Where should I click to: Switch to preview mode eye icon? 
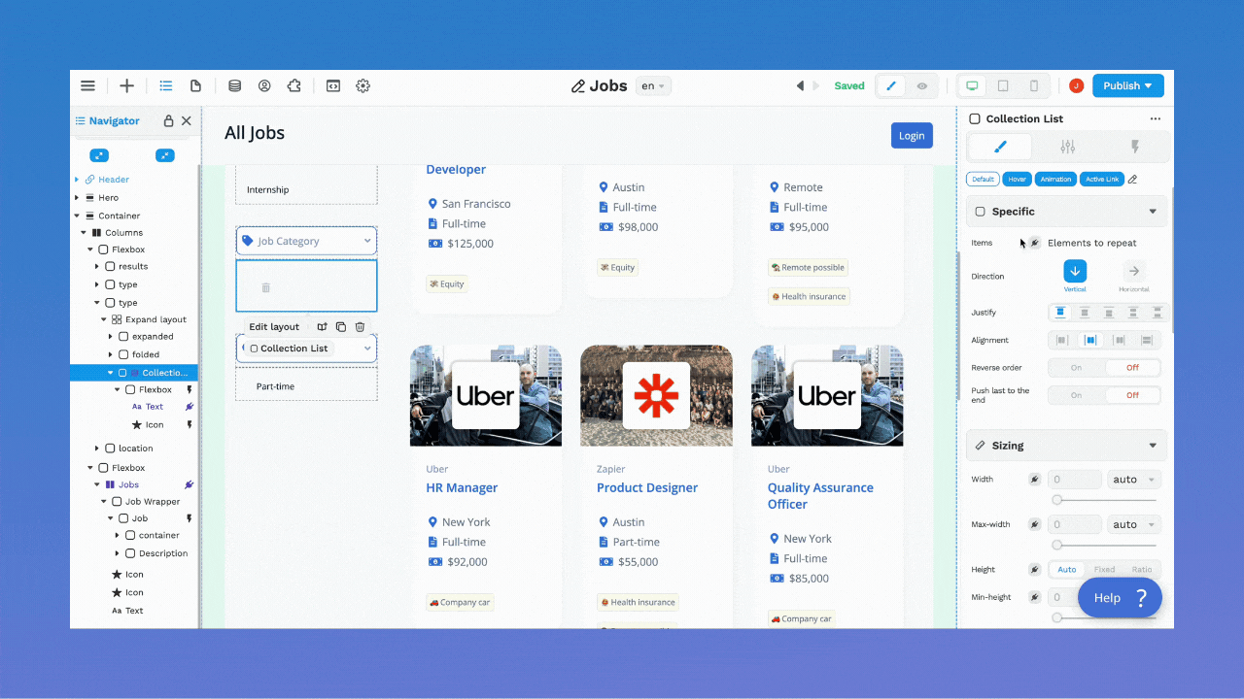[x=921, y=85]
